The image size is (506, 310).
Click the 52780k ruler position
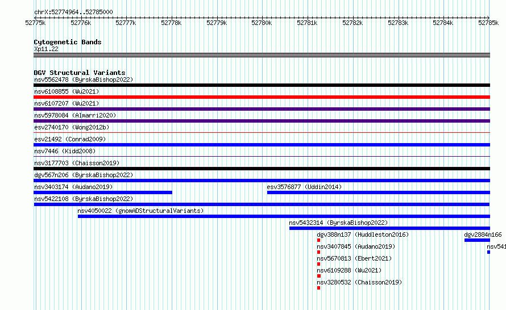(262, 23)
